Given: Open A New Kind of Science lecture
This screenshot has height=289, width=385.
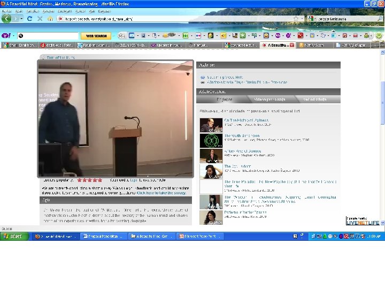Looking at the screenshot, I should [243, 151].
